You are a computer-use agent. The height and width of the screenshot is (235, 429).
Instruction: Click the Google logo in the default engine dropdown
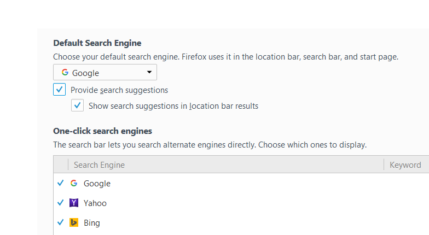[x=65, y=73]
